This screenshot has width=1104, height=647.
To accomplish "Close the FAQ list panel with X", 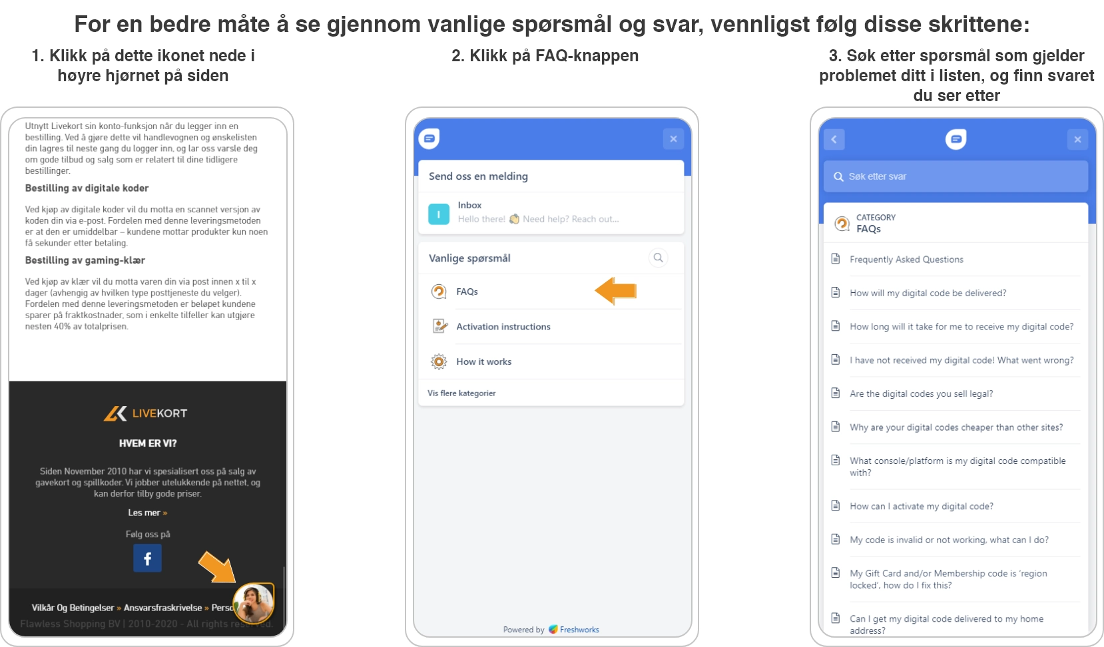I will coord(1077,139).
